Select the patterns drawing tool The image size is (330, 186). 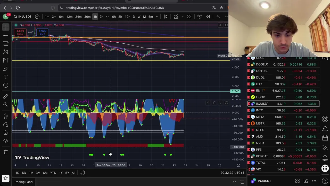tap(6, 52)
